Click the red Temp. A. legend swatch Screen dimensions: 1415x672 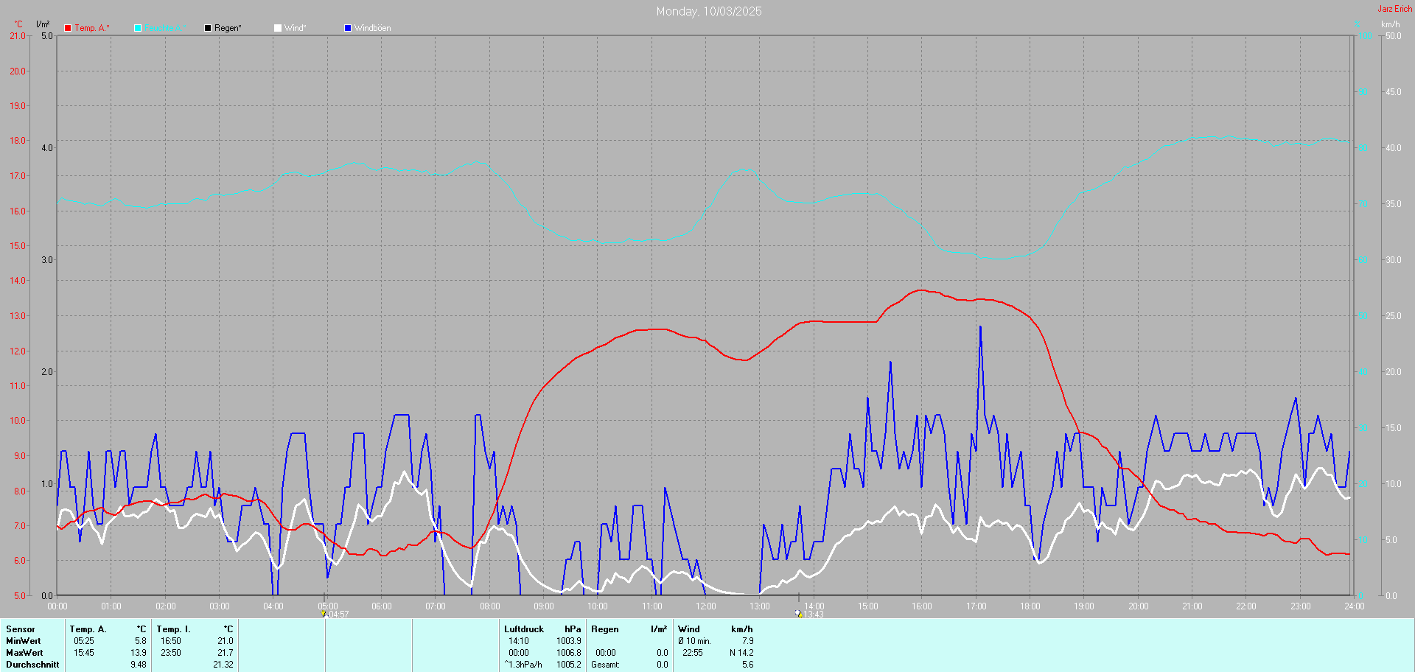(x=68, y=28)
